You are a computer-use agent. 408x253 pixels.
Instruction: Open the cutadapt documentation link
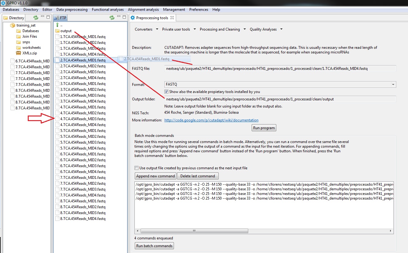211,120
